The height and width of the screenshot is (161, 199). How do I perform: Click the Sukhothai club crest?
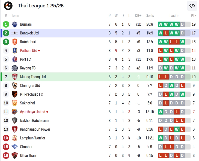click(x=15, y=103)
